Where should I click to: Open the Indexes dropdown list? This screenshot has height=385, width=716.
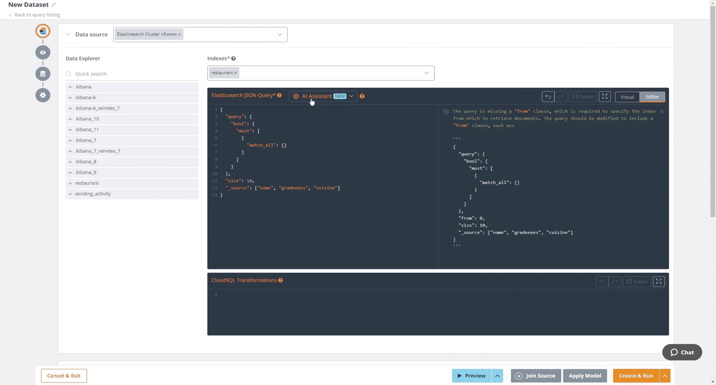(426, 73)
